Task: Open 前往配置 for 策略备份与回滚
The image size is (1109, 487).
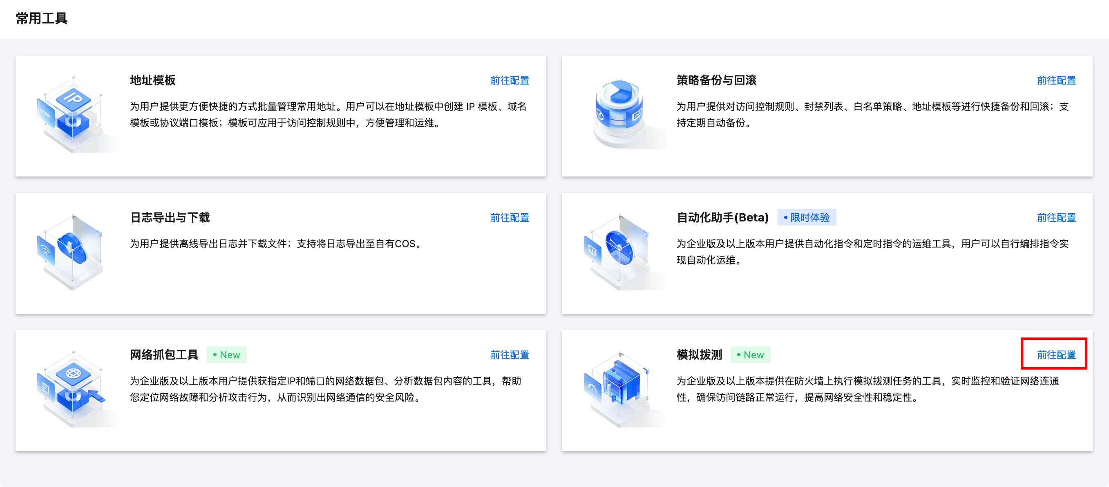Action: (x=1055, y=80)
